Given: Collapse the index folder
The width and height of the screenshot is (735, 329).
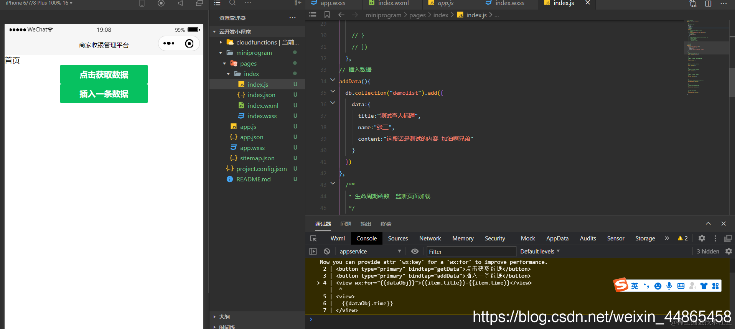Looking at the screenshot, I should point(228,74).
